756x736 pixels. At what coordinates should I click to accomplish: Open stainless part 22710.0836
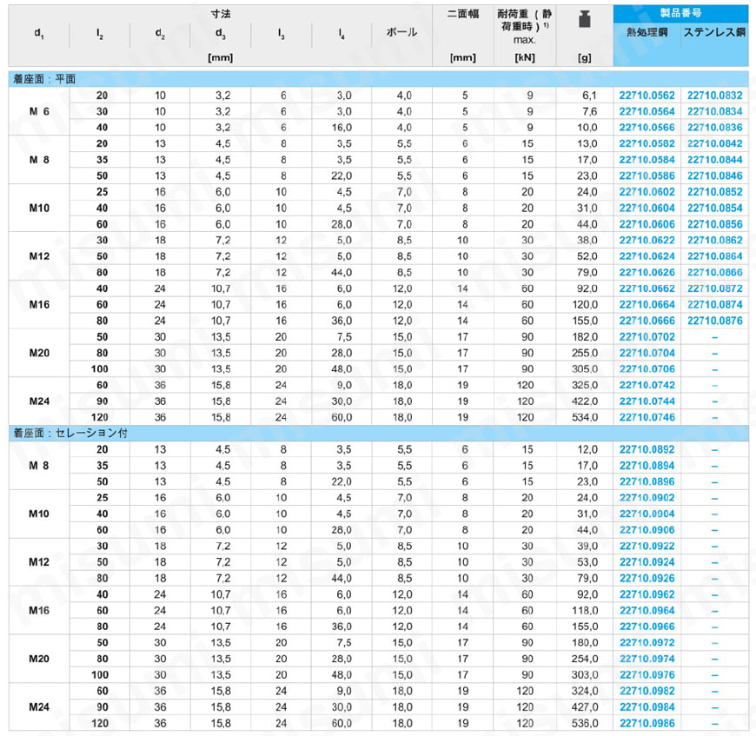[x=715, y=127]
